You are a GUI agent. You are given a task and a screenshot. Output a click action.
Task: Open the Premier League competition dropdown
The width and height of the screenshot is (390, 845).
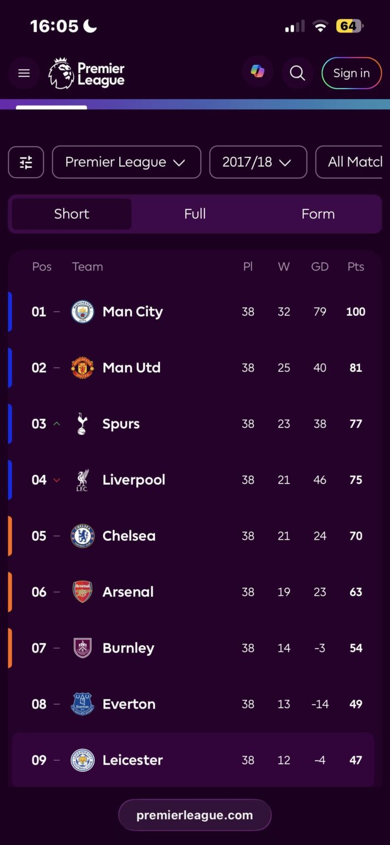tap(126, 162)
